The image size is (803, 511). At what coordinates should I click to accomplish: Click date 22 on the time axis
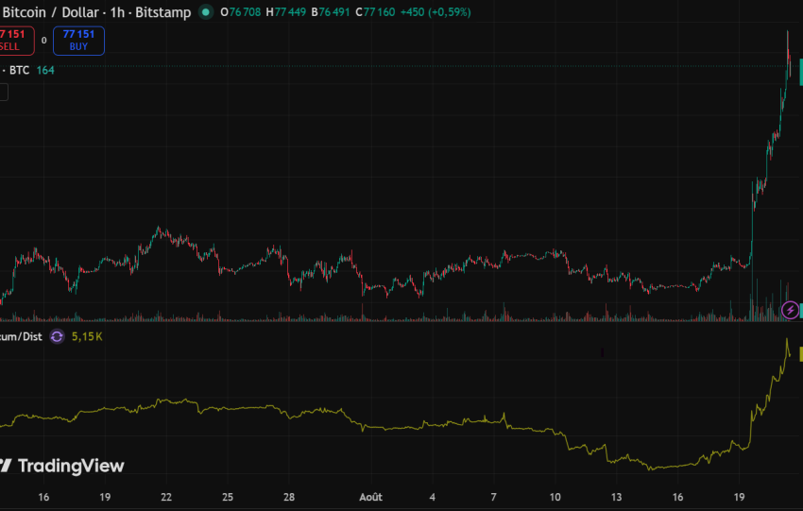point(166,497)
